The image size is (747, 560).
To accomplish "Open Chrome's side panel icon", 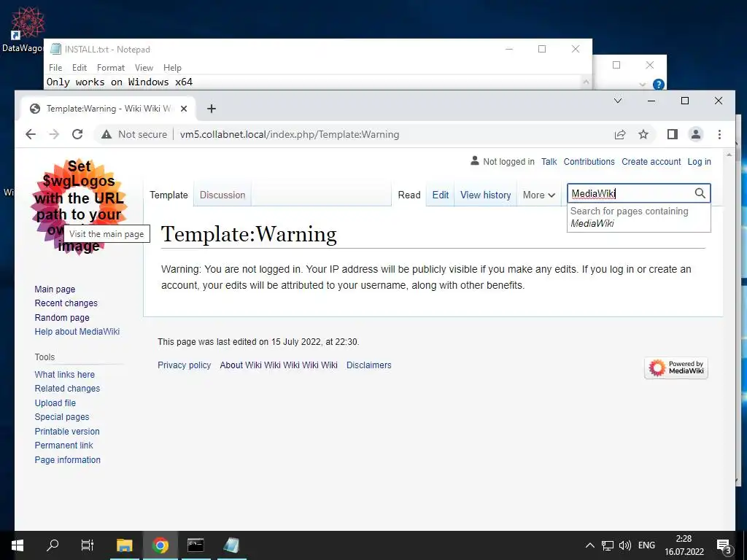I will point(672,134).
